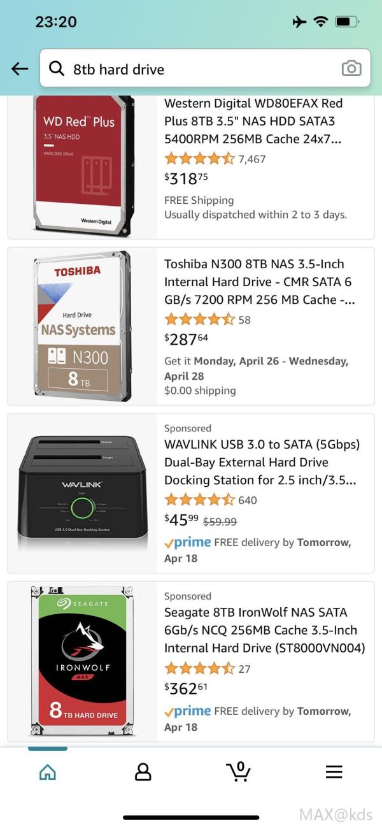
Task: Tap the search magnifier icon
Action: (x=57, y=69)
